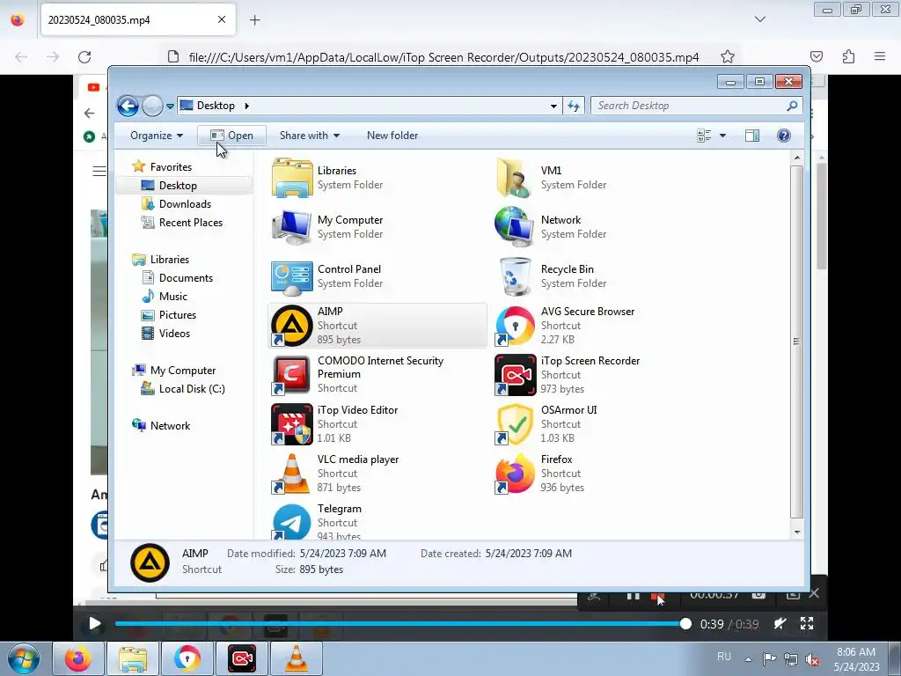
Task: Click the Explorer back arrow button
Action: (x=128, y=106)
